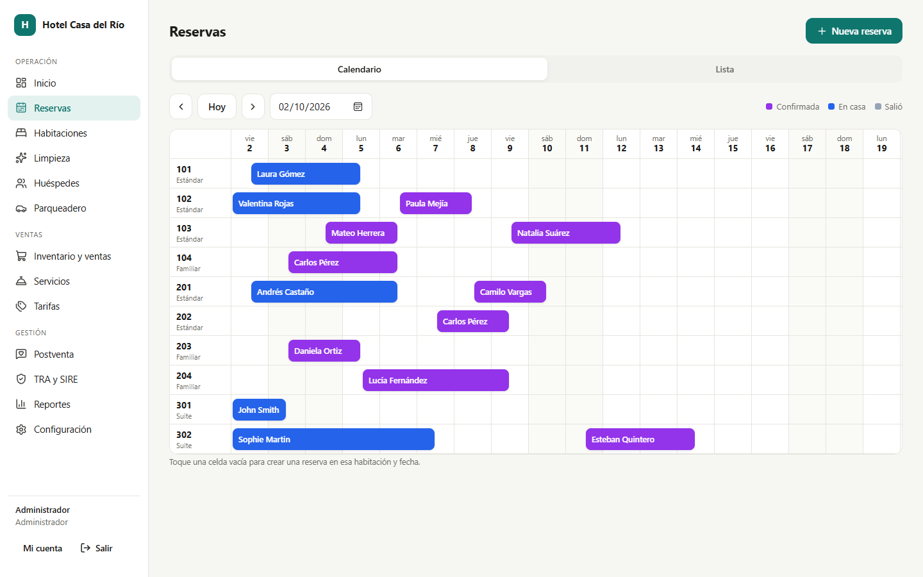This screenshot has width=923, height=577.
Task: Open Mateo Herrera reservation in room 103
Action: click(362, 233)
